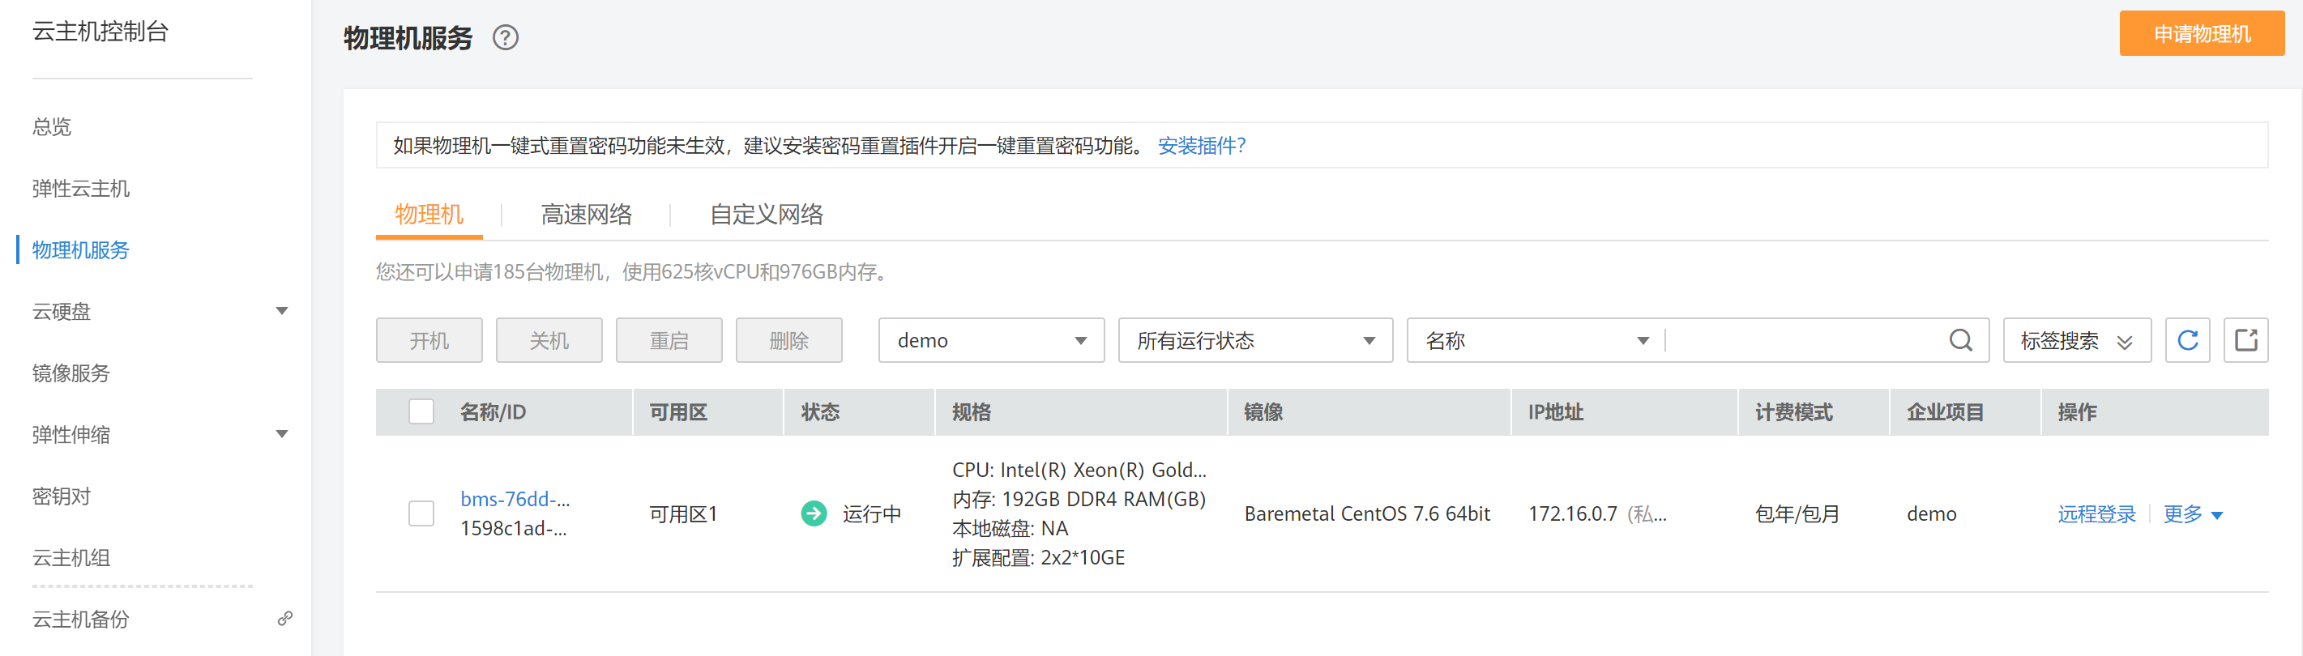The width and height of the screenshot is (2303, 656).
Task: Click link icon next to 云主机备份
Action: tap(284, 619)
